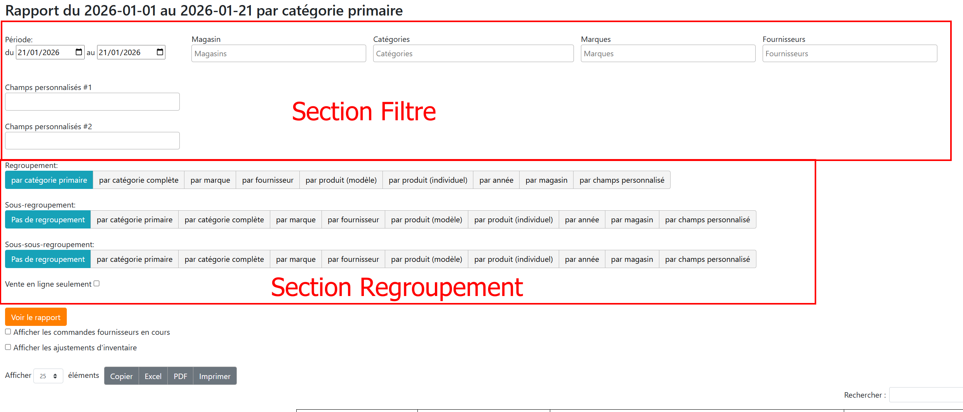
Task: Select Regroupement par marque
Action: coord(210,180)
